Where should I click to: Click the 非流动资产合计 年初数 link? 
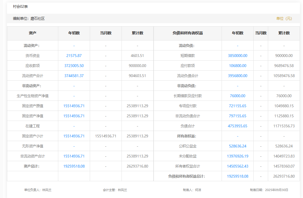pos(74,156)
